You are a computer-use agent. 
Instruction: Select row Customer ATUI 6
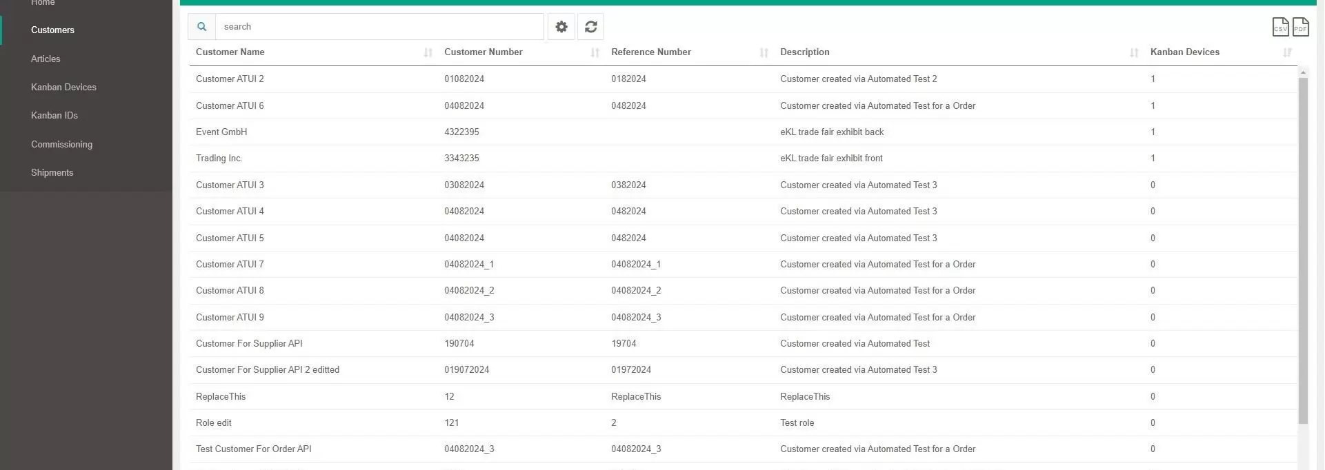[x=743, y=106]
